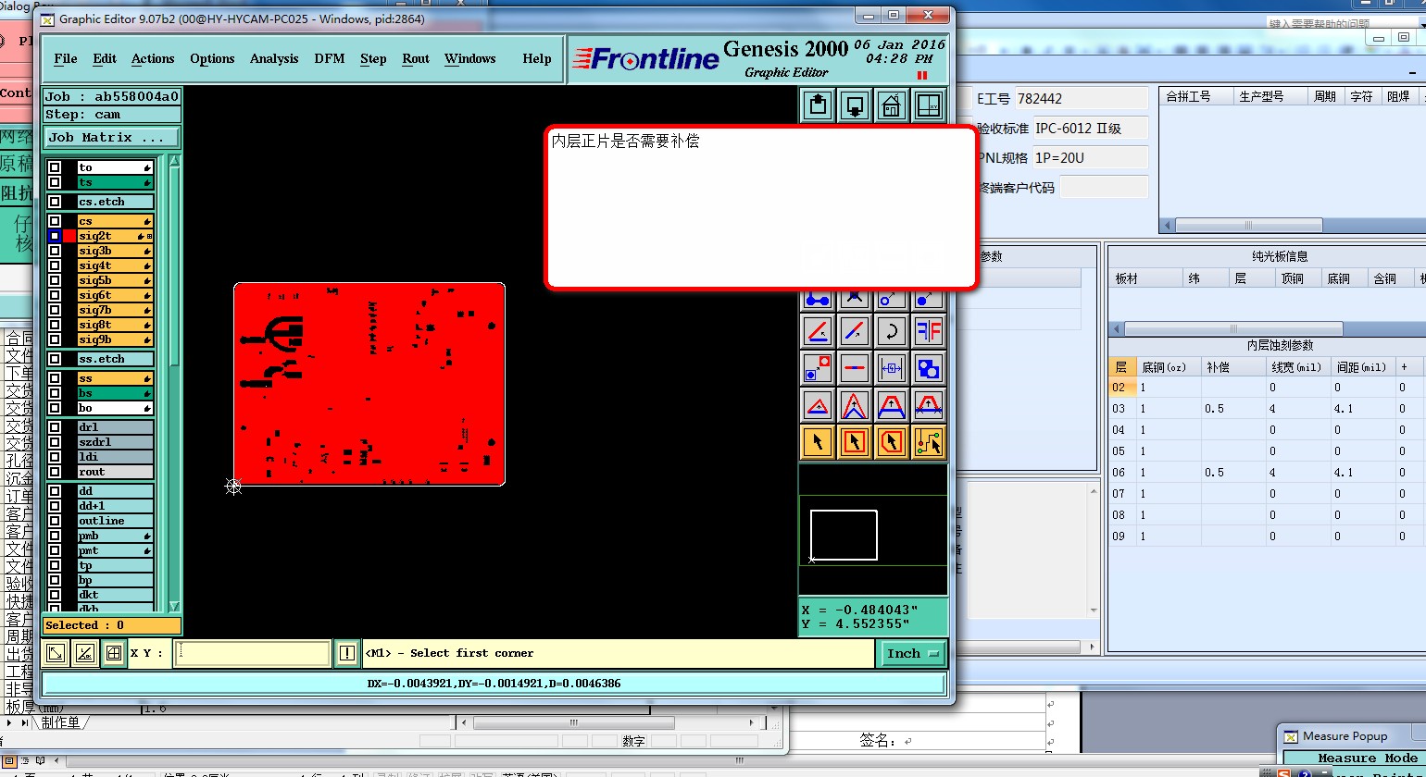Viewport: 1426px width, 777px height.
Task: Open the XY grid panel icon
Action: [929, 105]
